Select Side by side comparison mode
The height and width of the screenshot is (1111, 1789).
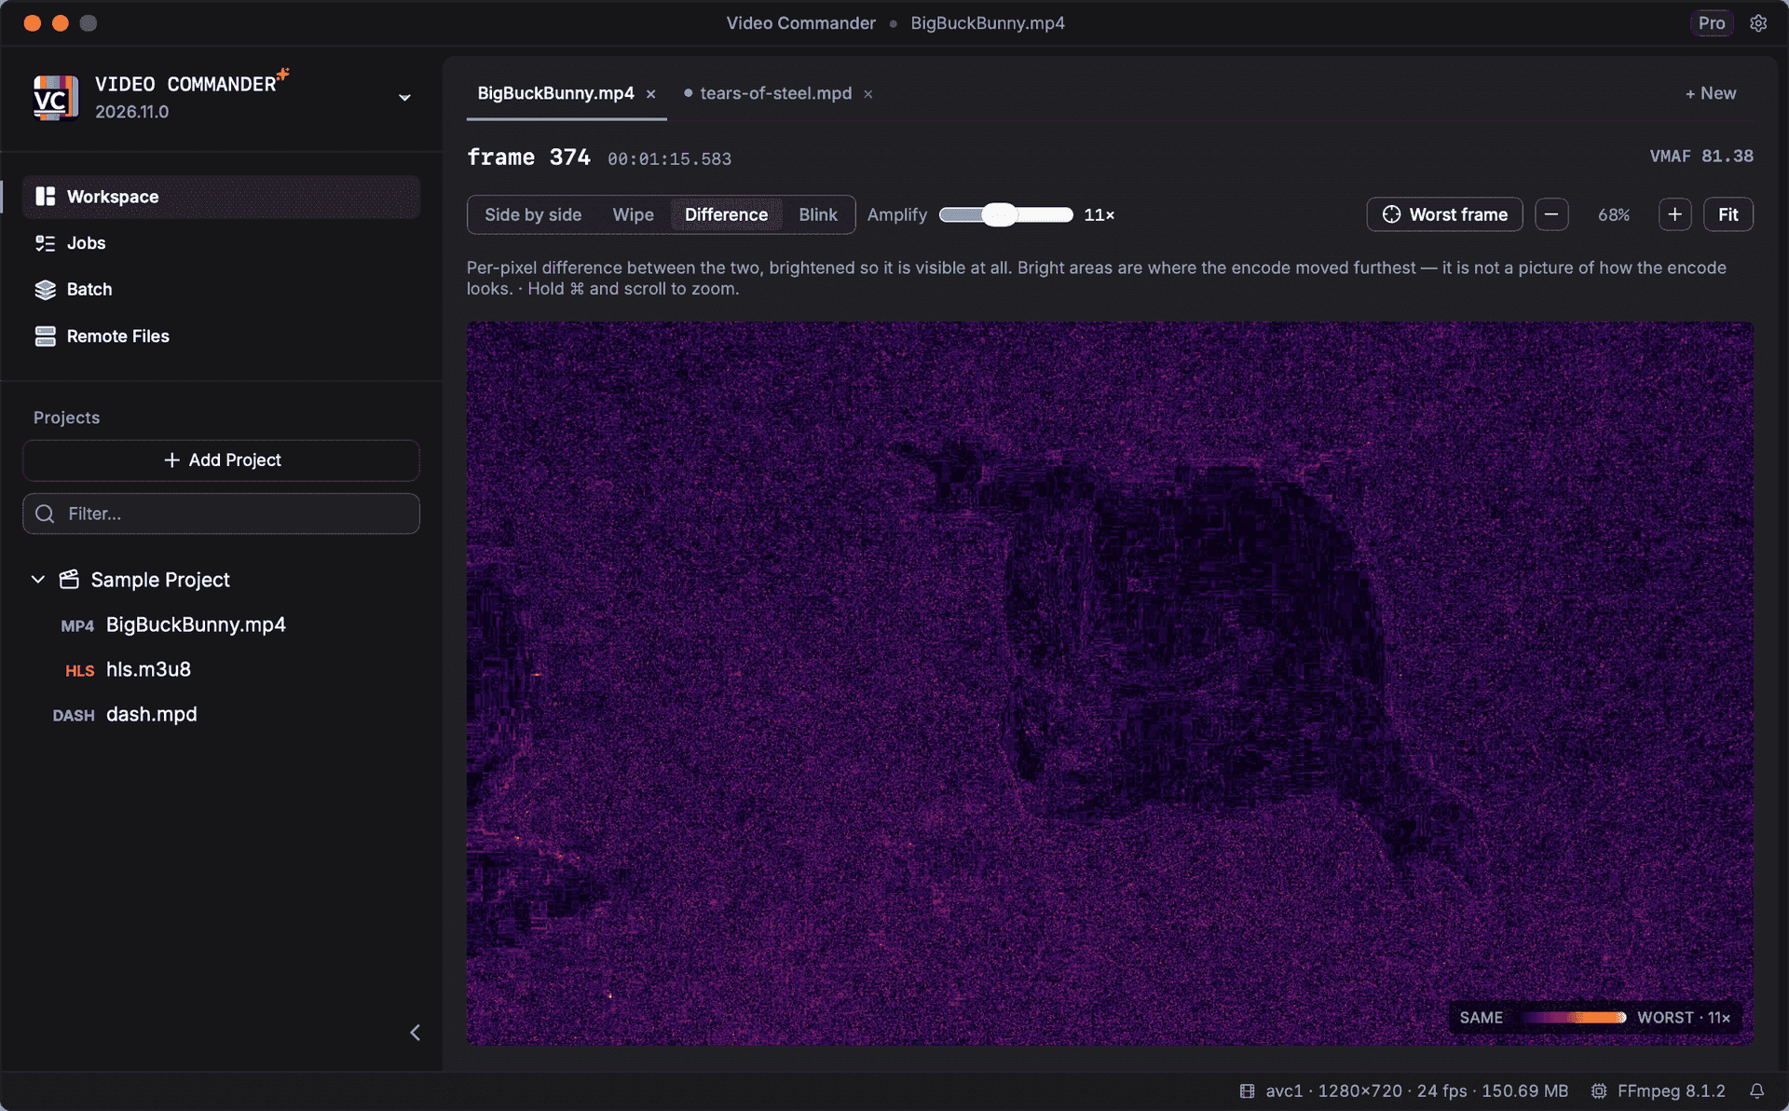pyautogui.click(x=533, y=214)
